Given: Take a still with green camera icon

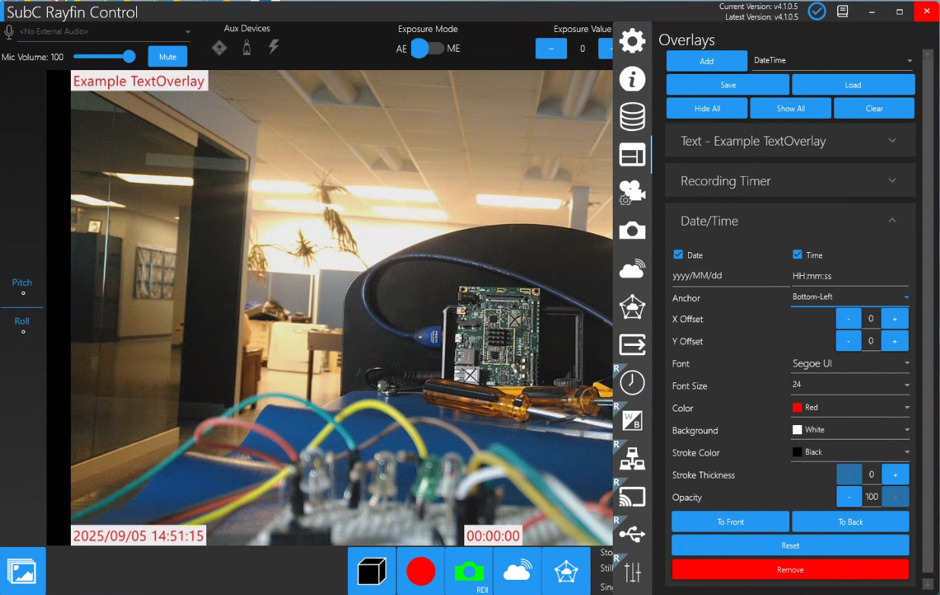Looking at the screenshot, I should (x=469, y=571).
